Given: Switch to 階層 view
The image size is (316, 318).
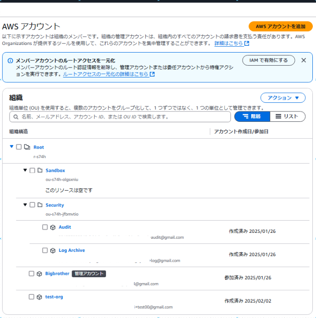Looking at the screenshot, I should (252, 116).
